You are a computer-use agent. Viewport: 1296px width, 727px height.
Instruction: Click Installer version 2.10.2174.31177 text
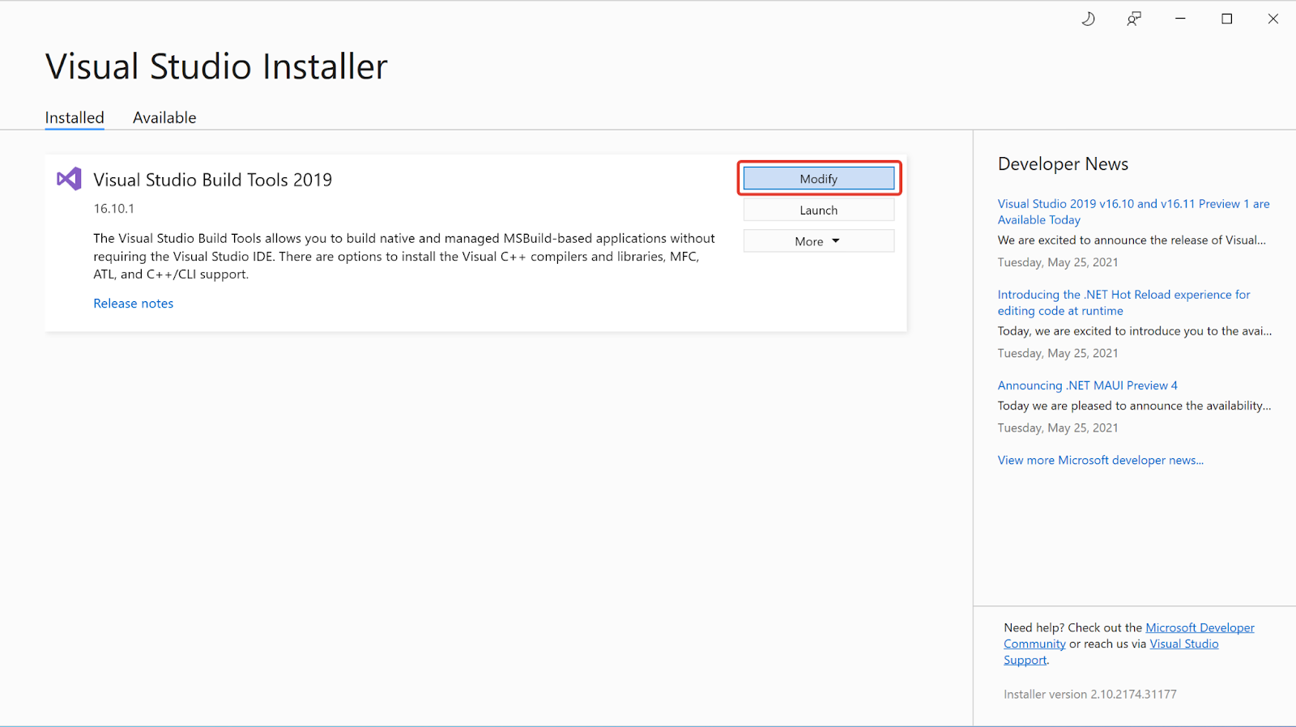click(1090, 695)
